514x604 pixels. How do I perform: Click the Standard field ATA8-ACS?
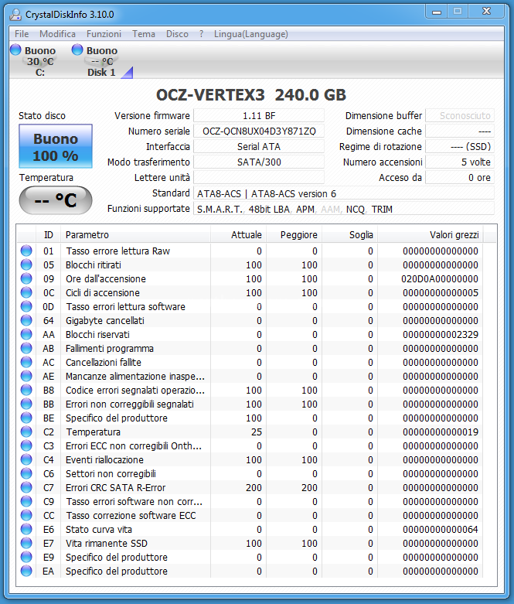coord(344,193)
